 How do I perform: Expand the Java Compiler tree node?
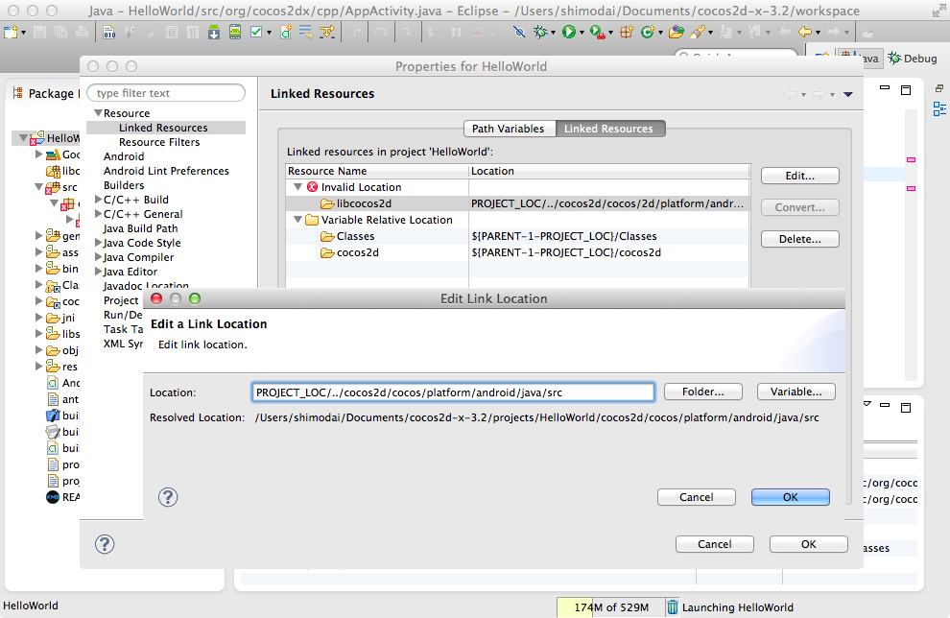pyautogui.click(x=98, y=257)
